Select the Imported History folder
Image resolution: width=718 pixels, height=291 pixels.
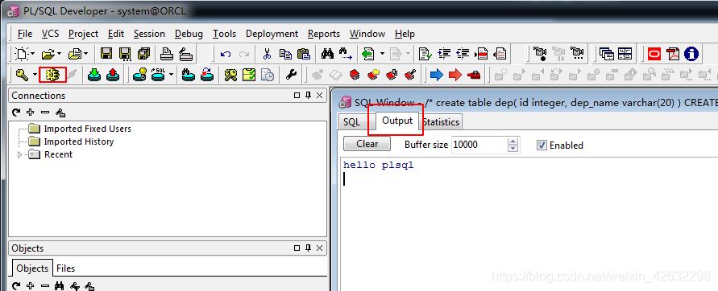coord(79,141)
